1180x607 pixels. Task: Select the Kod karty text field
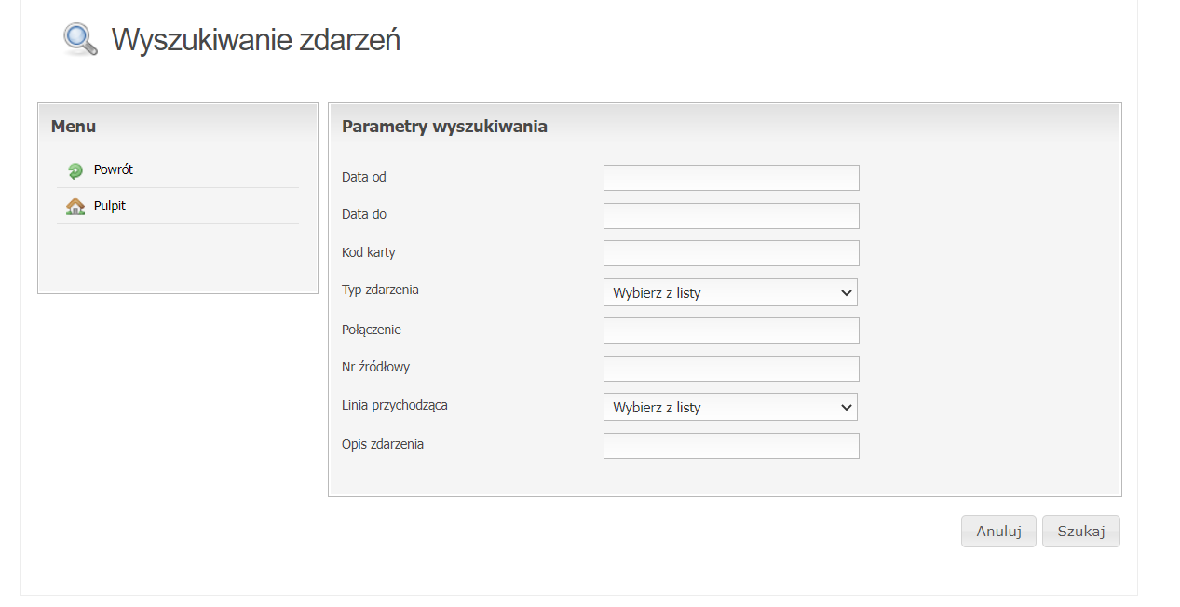(731, 253)
